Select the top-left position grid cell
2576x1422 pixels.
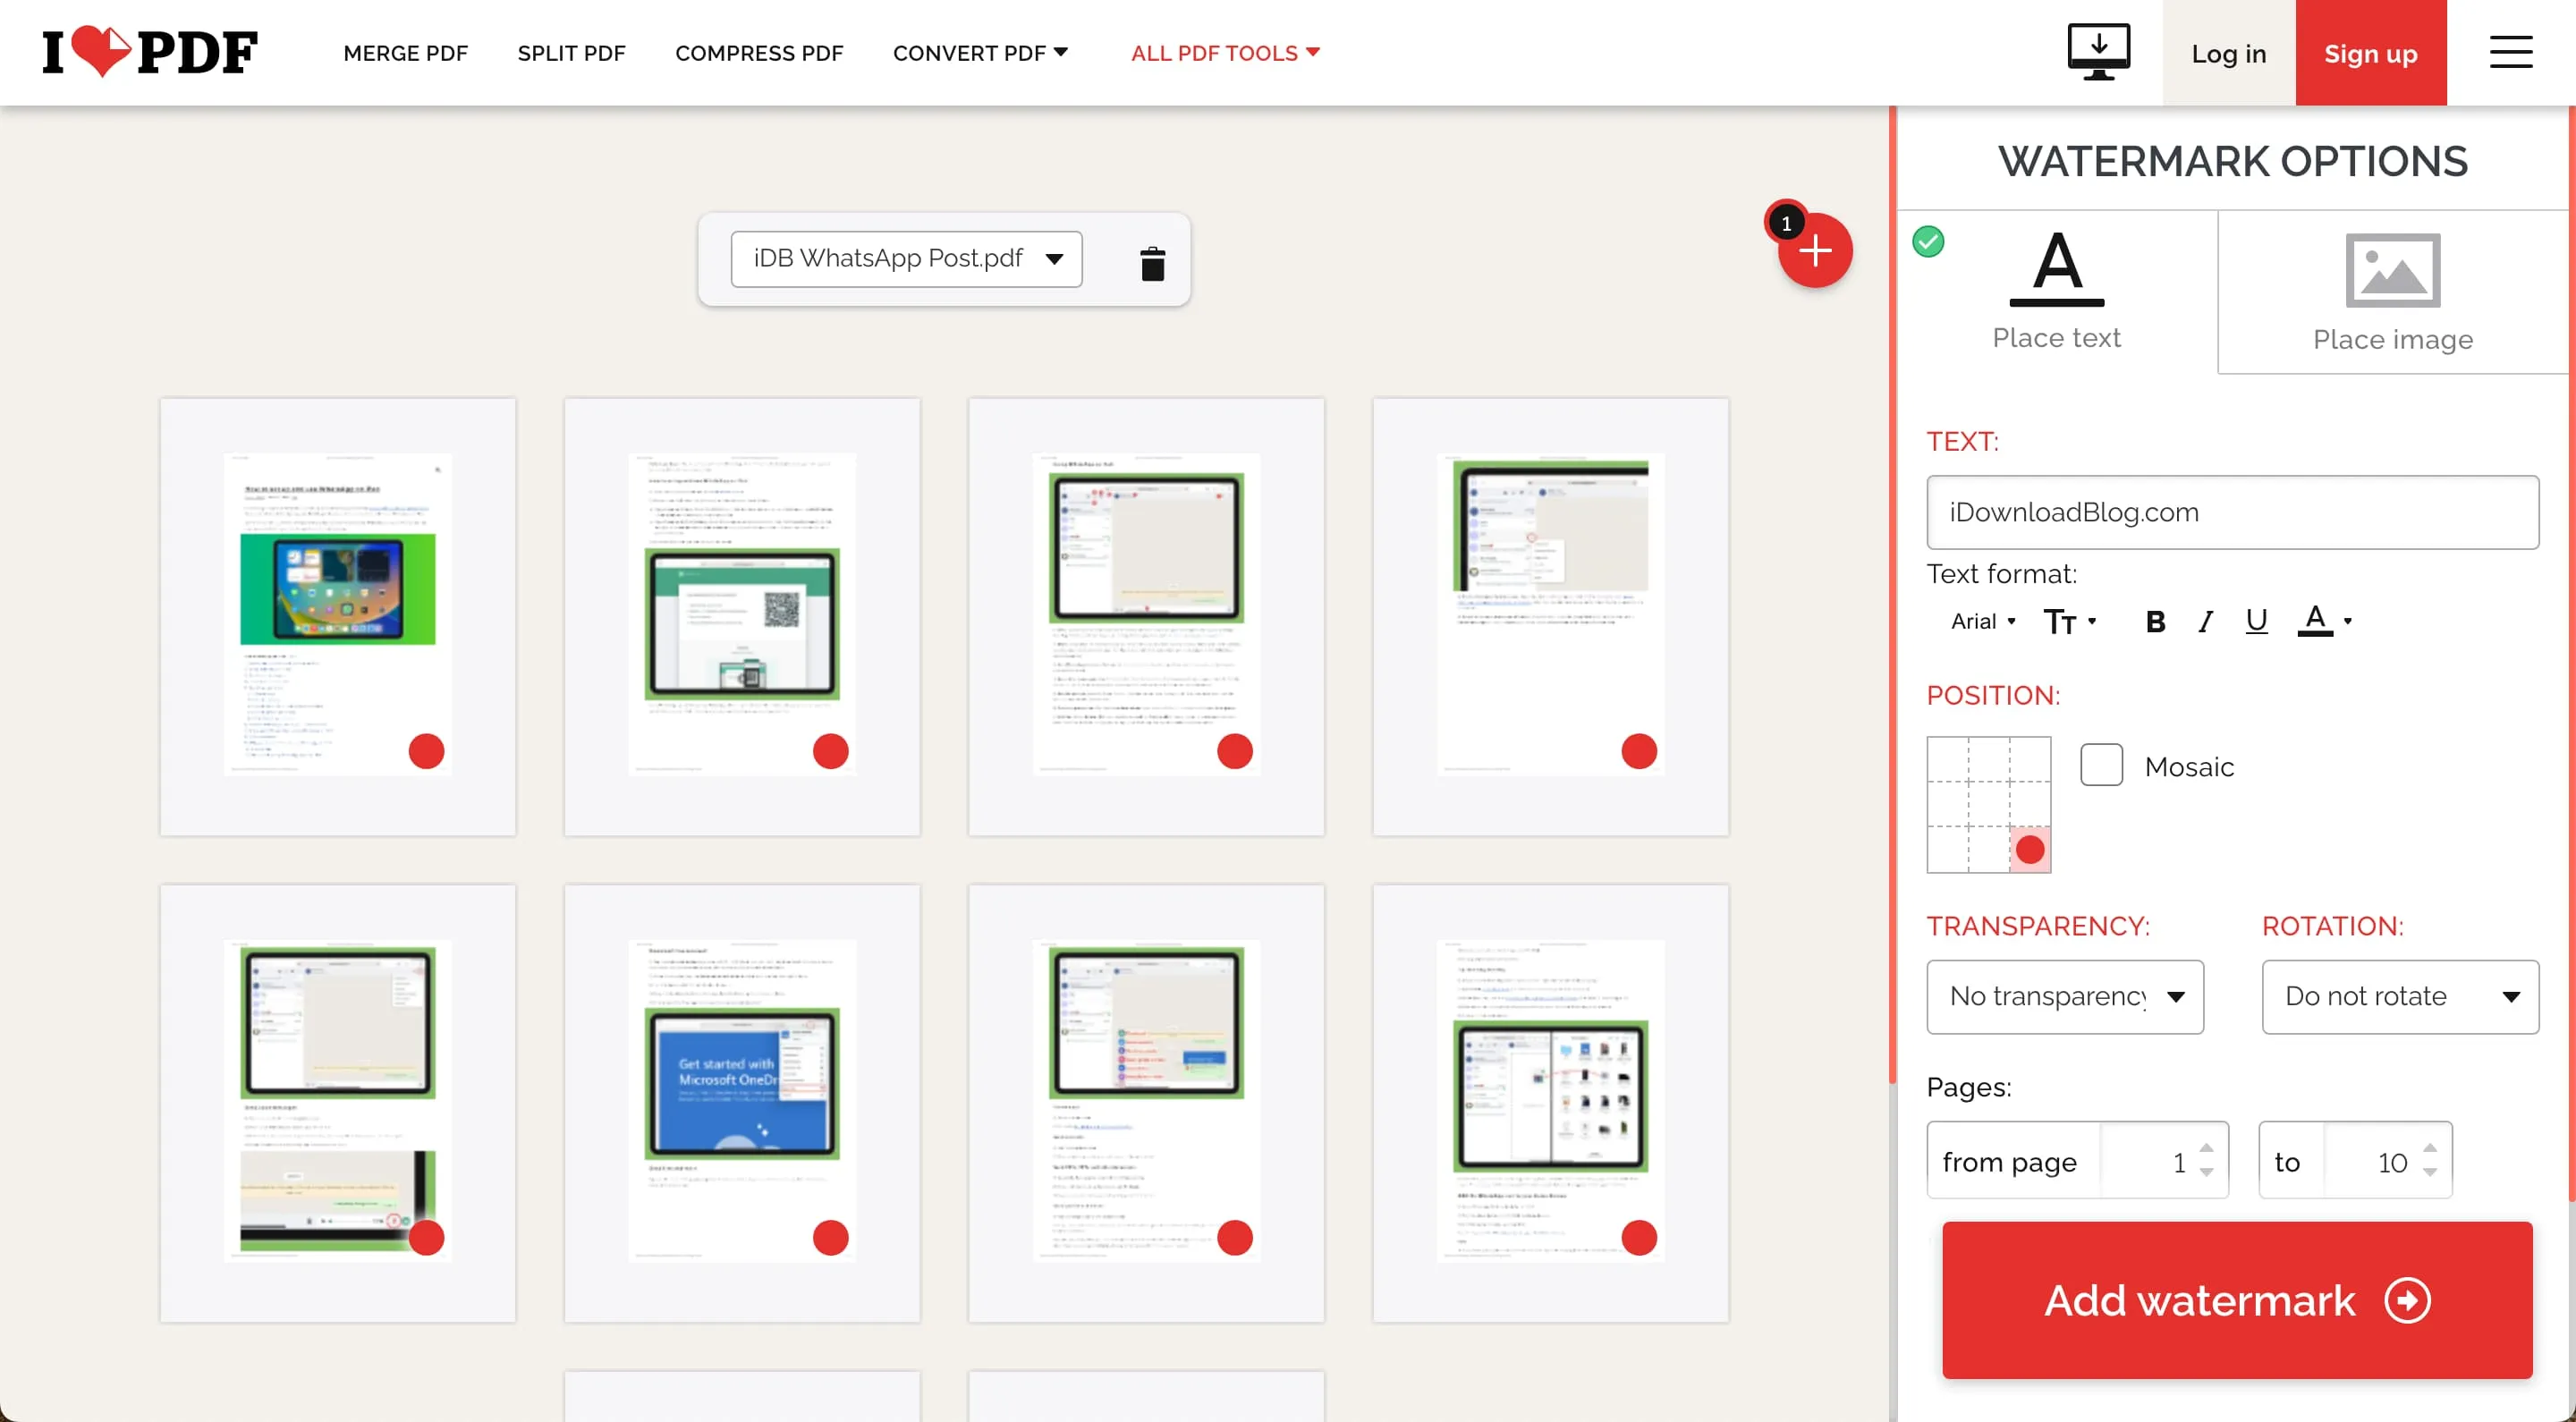click(1948, 760)
